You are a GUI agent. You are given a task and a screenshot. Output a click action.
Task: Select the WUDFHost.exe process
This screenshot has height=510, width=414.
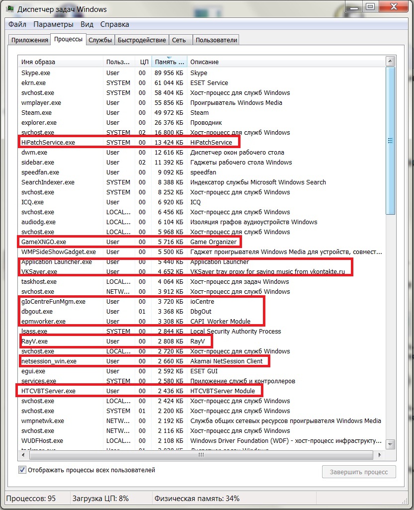(202, 441)
